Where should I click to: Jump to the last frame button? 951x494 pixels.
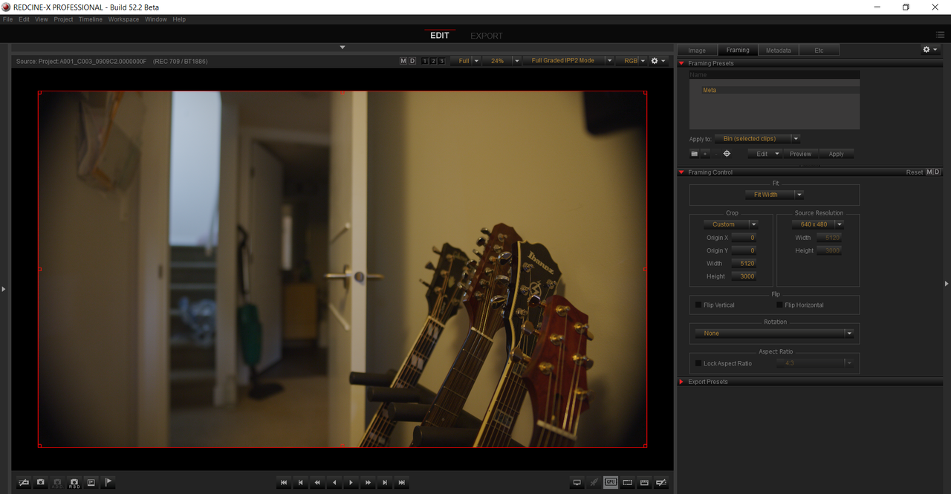pos(402,483)
